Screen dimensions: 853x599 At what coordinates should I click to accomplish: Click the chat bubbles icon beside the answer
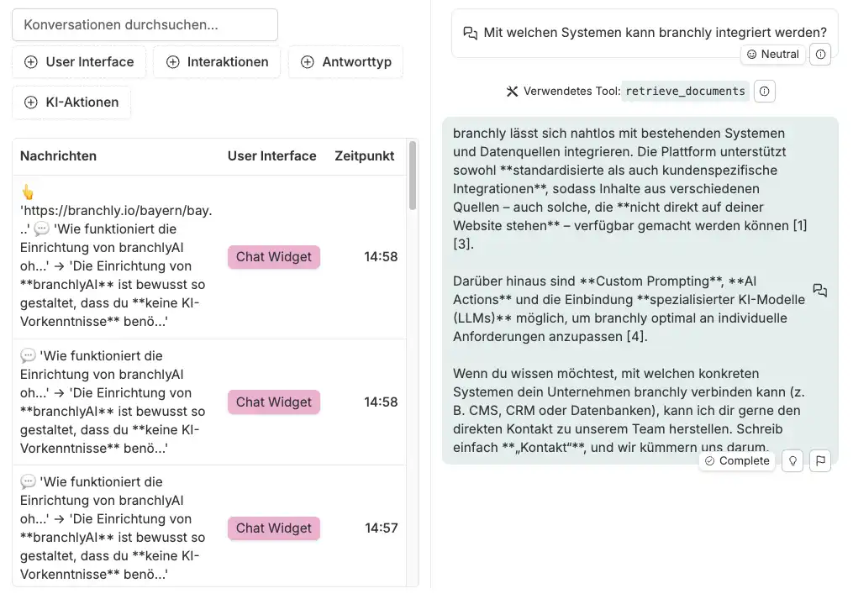pyautogui.click(x=820, y=291)
